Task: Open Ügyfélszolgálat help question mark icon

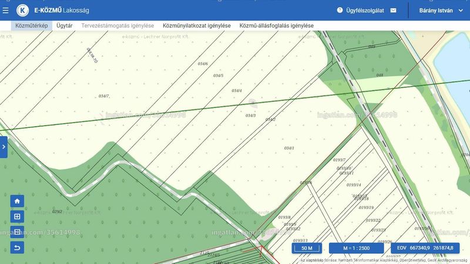Action: [x=340, y=10]
